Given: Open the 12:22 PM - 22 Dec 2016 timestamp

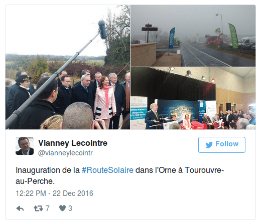Looking at the screenshot, I should [54, 193].
